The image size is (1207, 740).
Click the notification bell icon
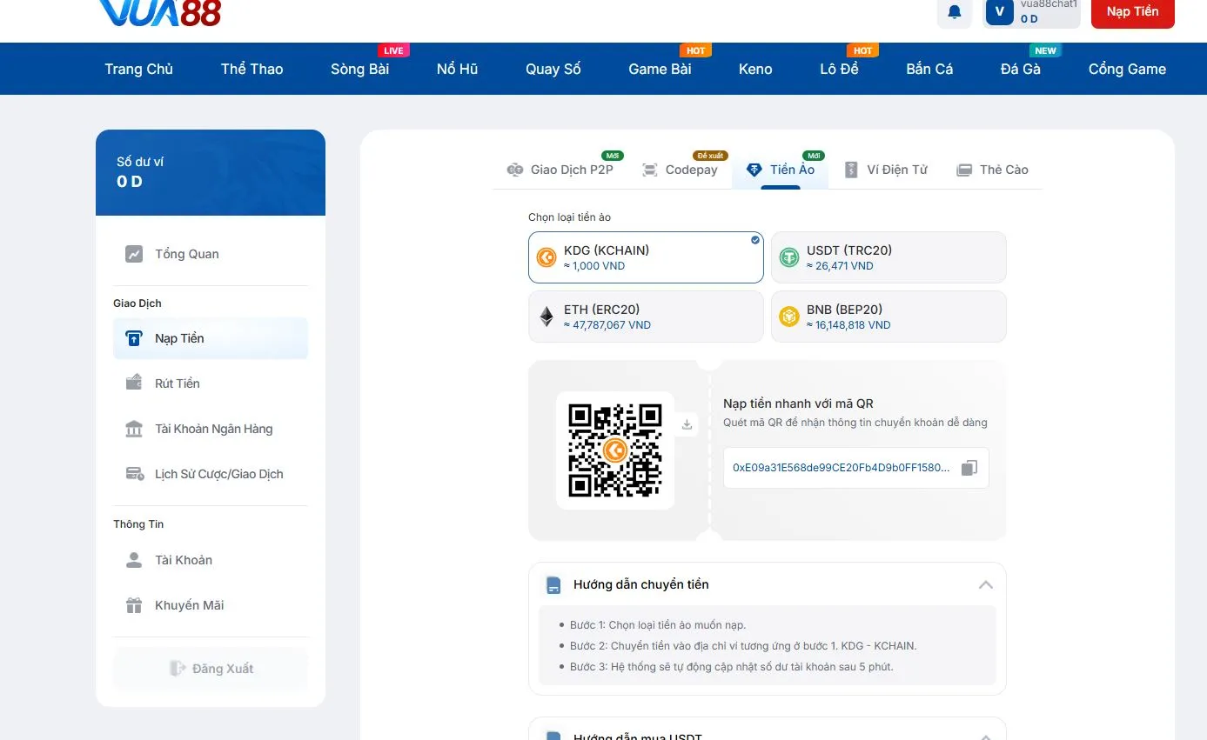coord(955,12)
